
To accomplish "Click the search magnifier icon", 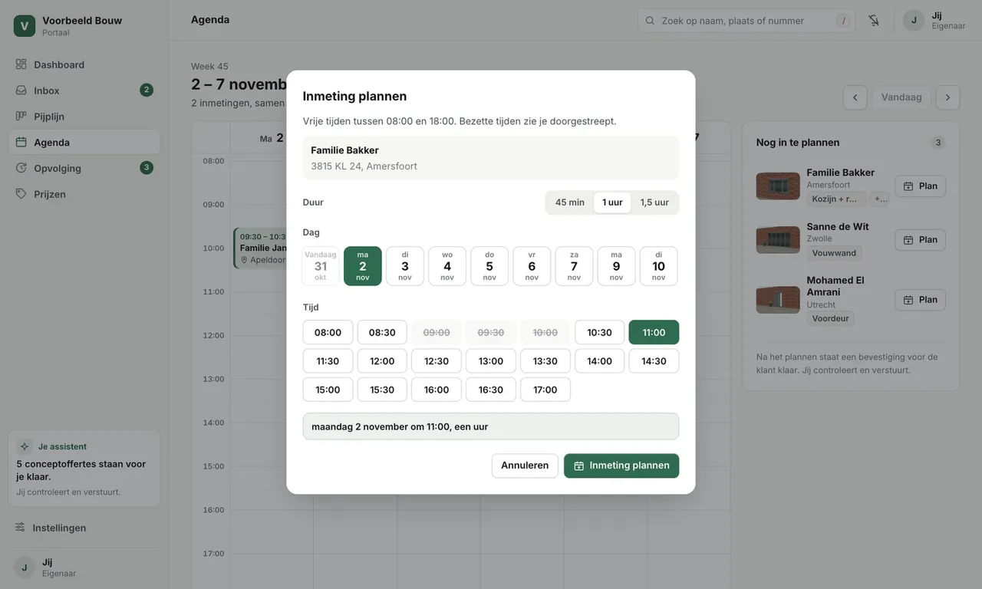I will (651, 21).
